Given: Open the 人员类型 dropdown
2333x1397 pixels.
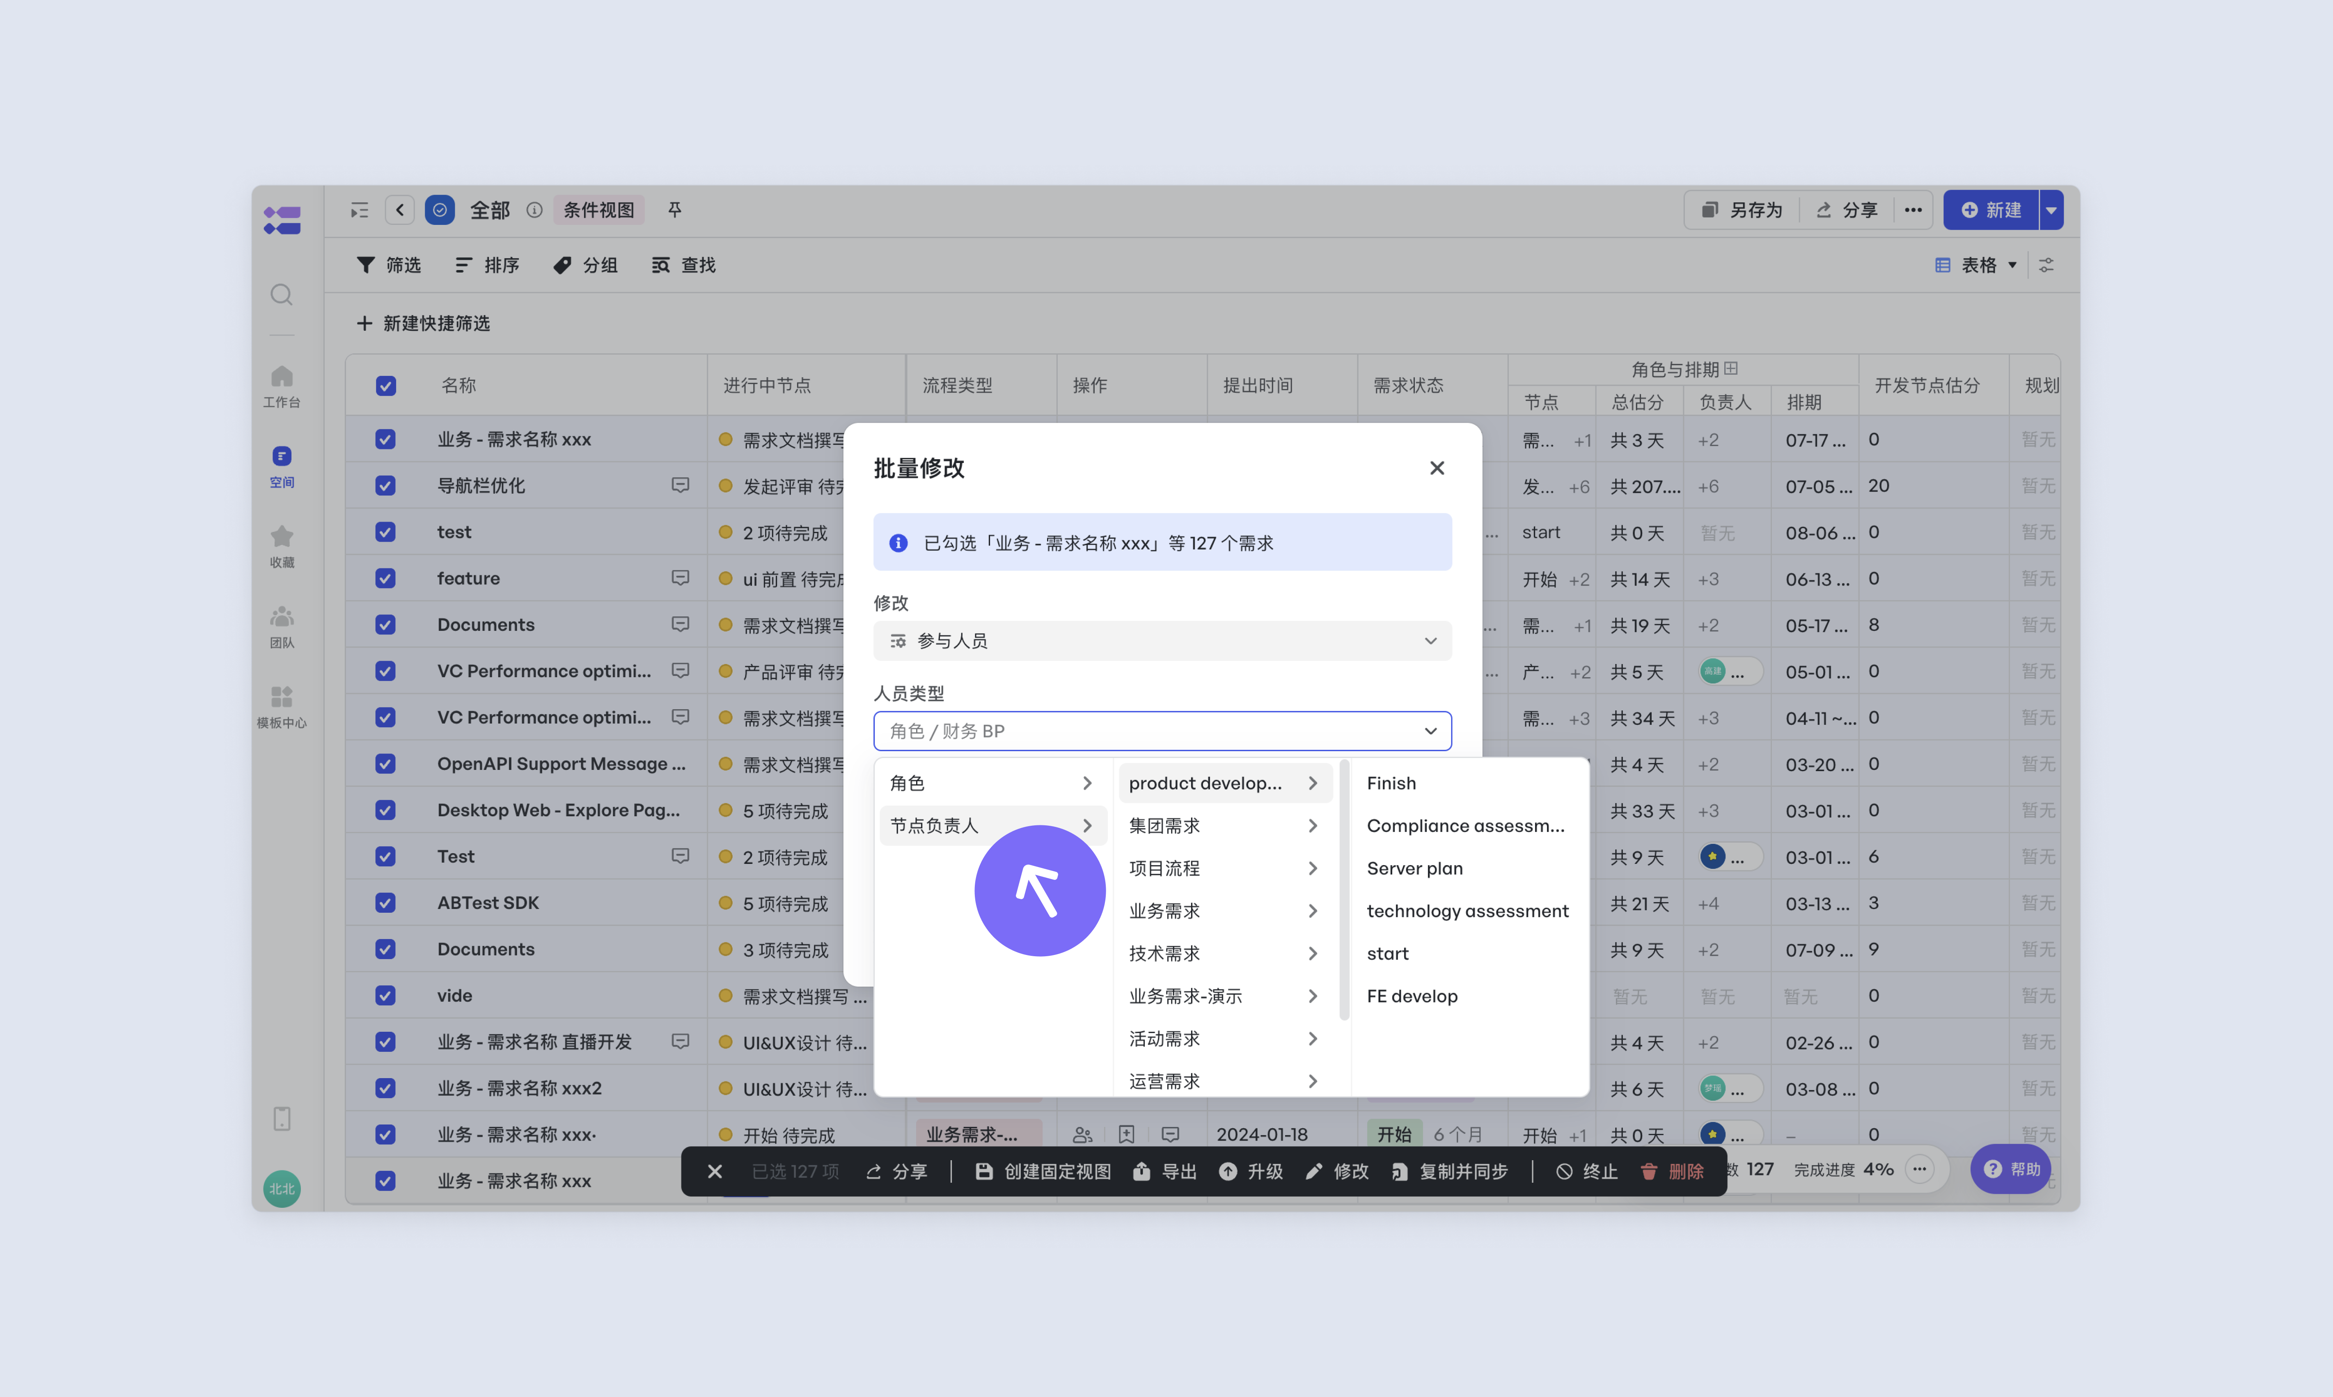Looking at the screenshot, I should click(x=1162, y=731).
